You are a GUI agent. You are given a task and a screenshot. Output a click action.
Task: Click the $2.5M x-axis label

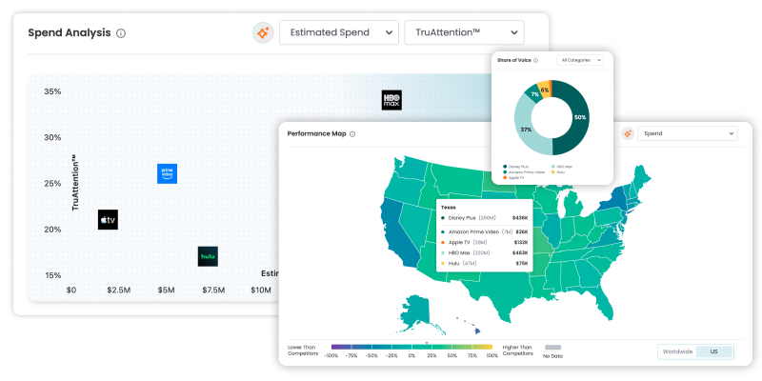(x=118, y=291)
